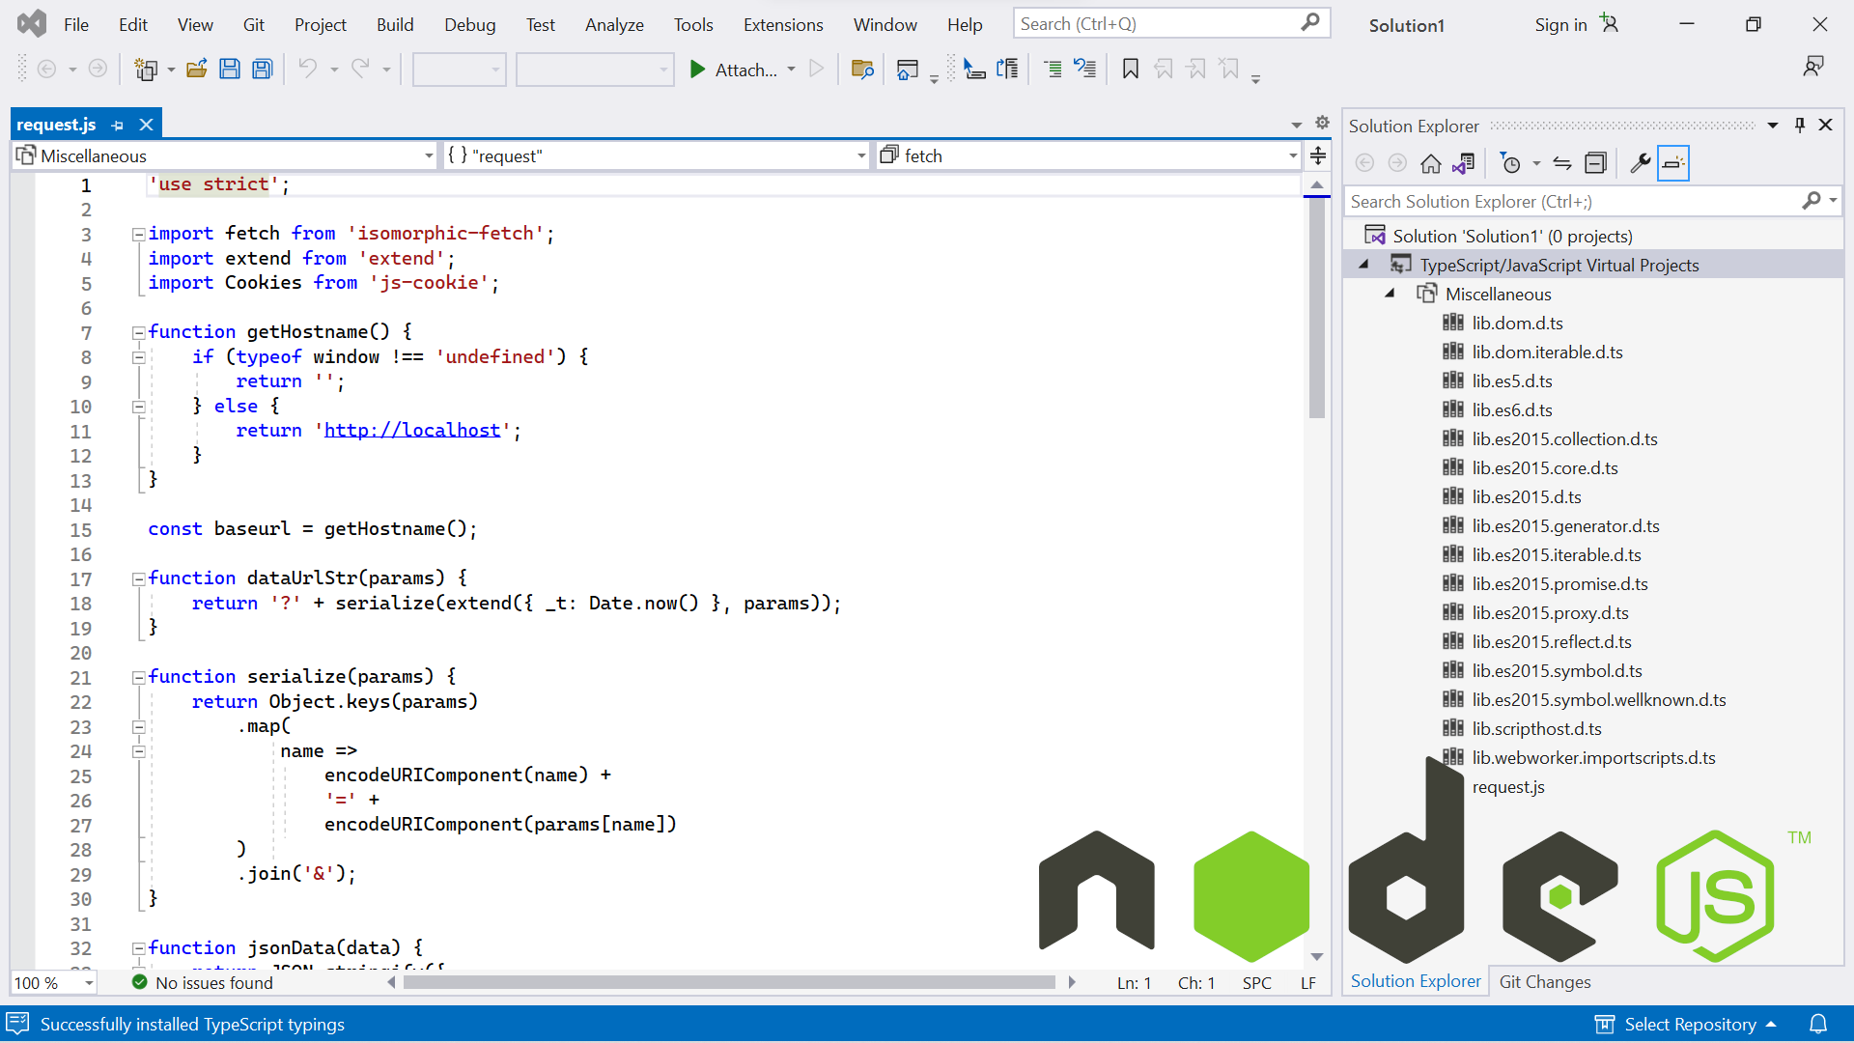Focus the Search (Ctrl+Q) box
The height and width of the screenshot is (1043, 1854).
[x=1170, y=23]
